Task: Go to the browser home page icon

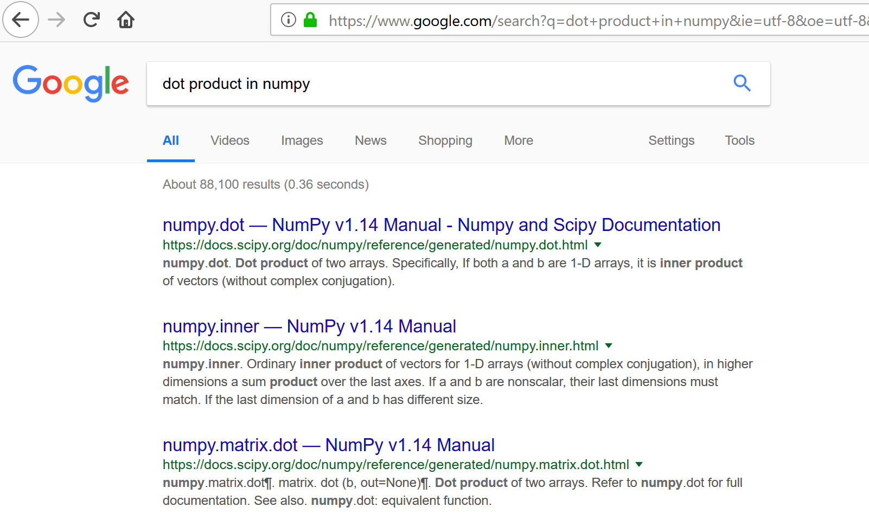Action: [126, 20]
